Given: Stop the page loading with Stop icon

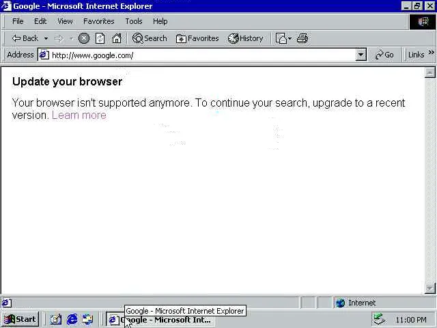Looking at the screenshot, I should 83,38.
